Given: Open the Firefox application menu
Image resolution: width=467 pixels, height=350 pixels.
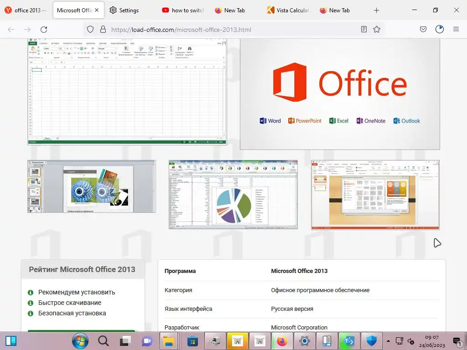Looking at the screenshot, I should [x=456, y=29].
